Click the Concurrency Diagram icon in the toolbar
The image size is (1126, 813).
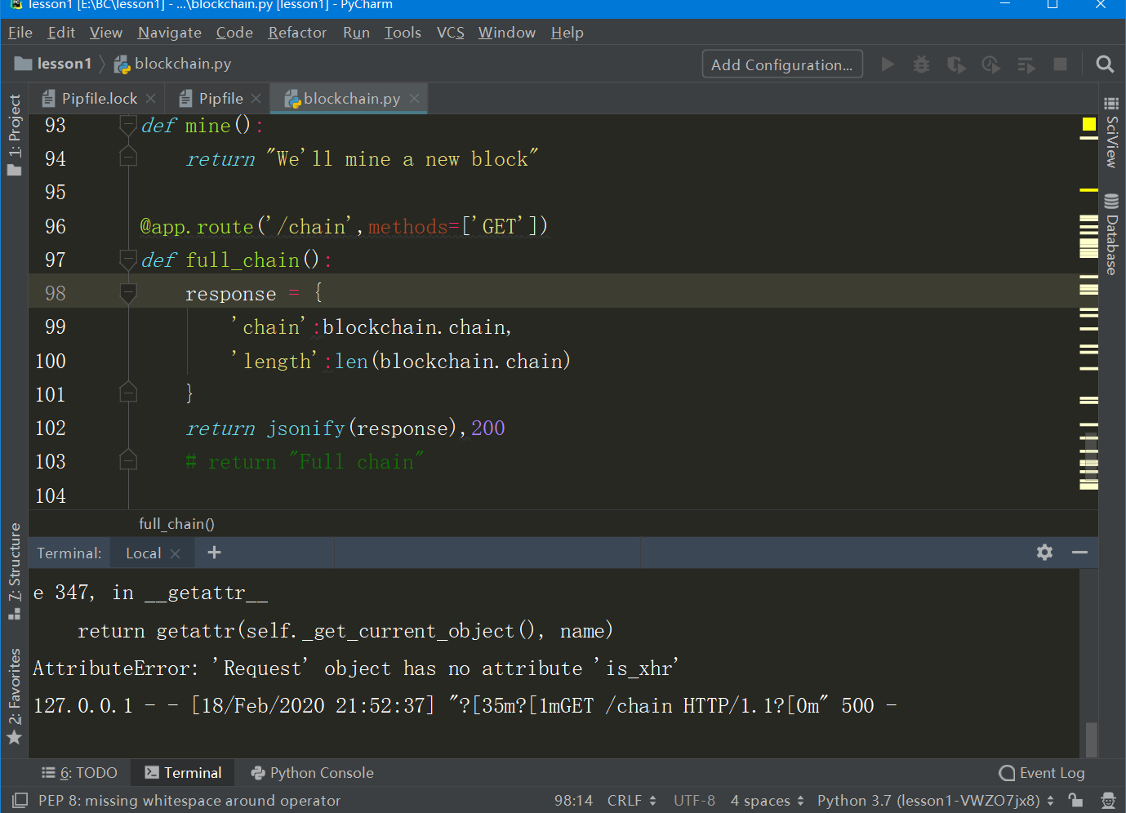point(1026,64)
